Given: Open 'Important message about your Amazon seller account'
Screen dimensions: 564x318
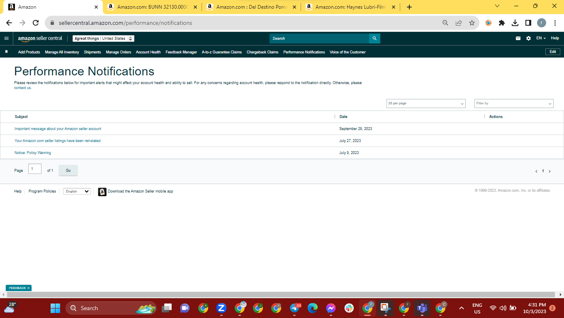Looking at the screenshot, I should (x=58, y=129).
